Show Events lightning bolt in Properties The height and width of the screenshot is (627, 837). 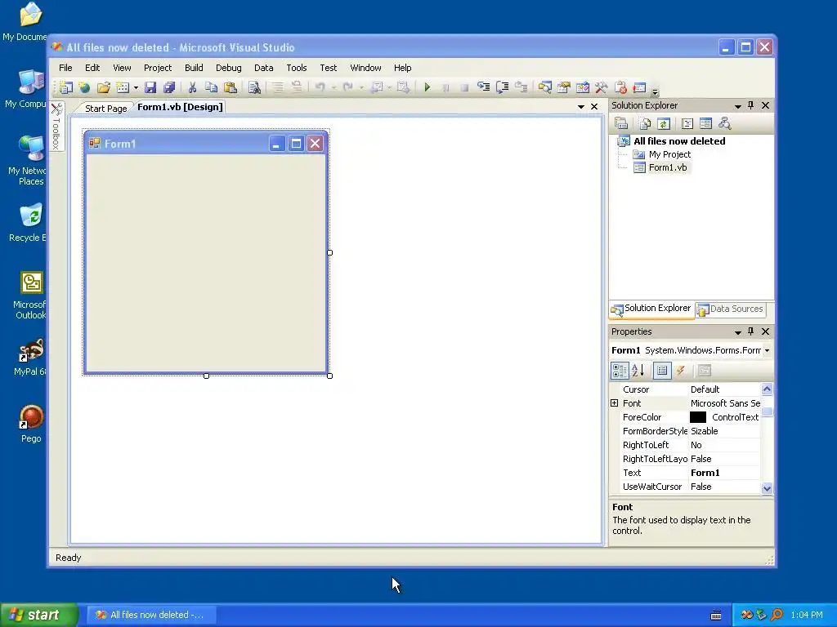coord(681,371)
